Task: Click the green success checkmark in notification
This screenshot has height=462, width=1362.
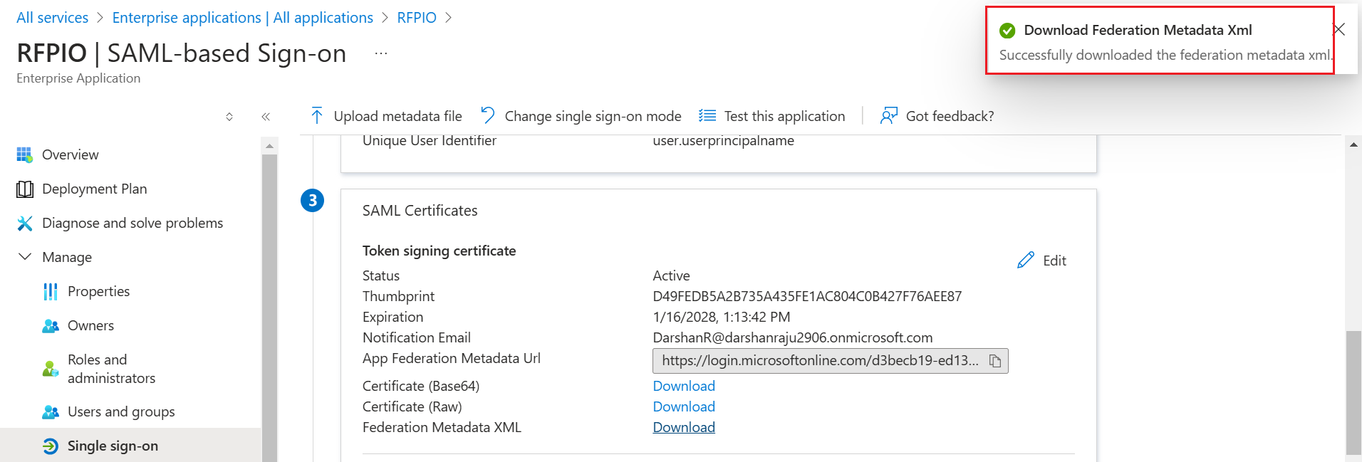Action: (1007, 31)
